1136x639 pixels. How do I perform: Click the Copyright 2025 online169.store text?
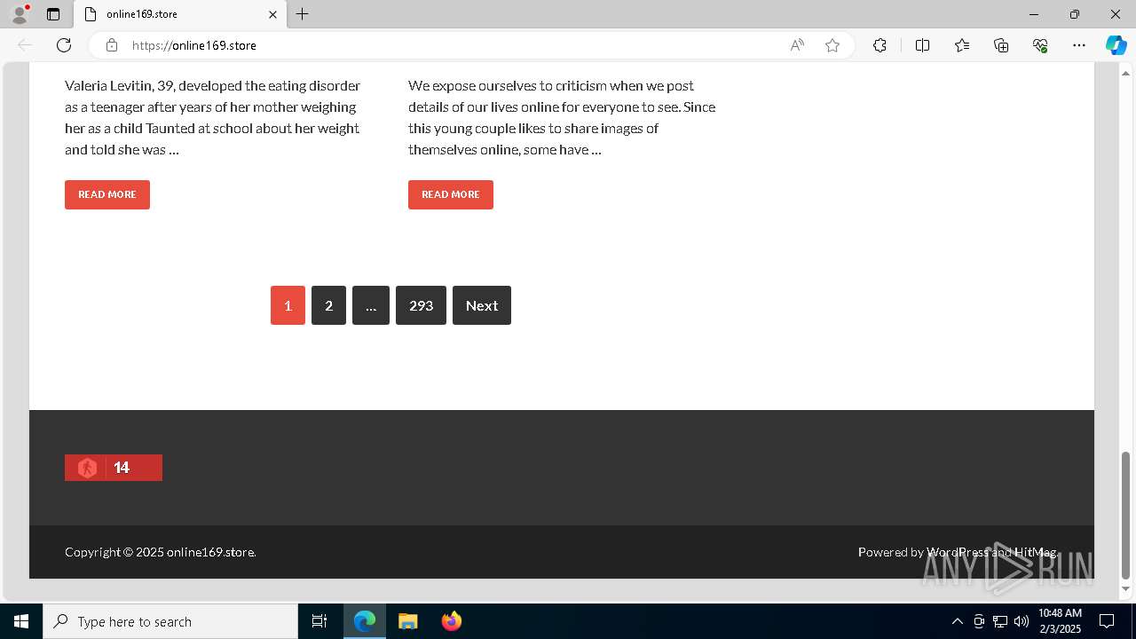[x=161, y=552]
